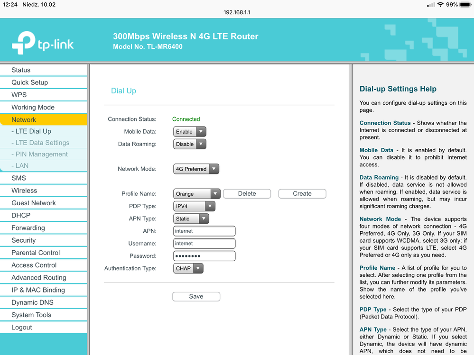Open Parental Control menu
This screenshot has height=355, width=474.
[x=44, y=253]
